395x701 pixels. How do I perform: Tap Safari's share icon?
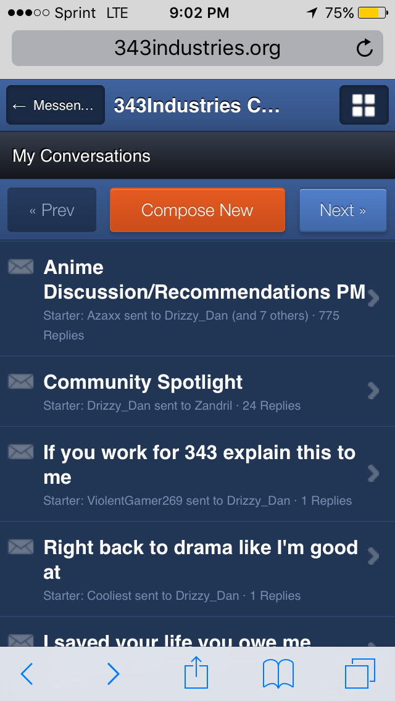(x=197, y=673)
